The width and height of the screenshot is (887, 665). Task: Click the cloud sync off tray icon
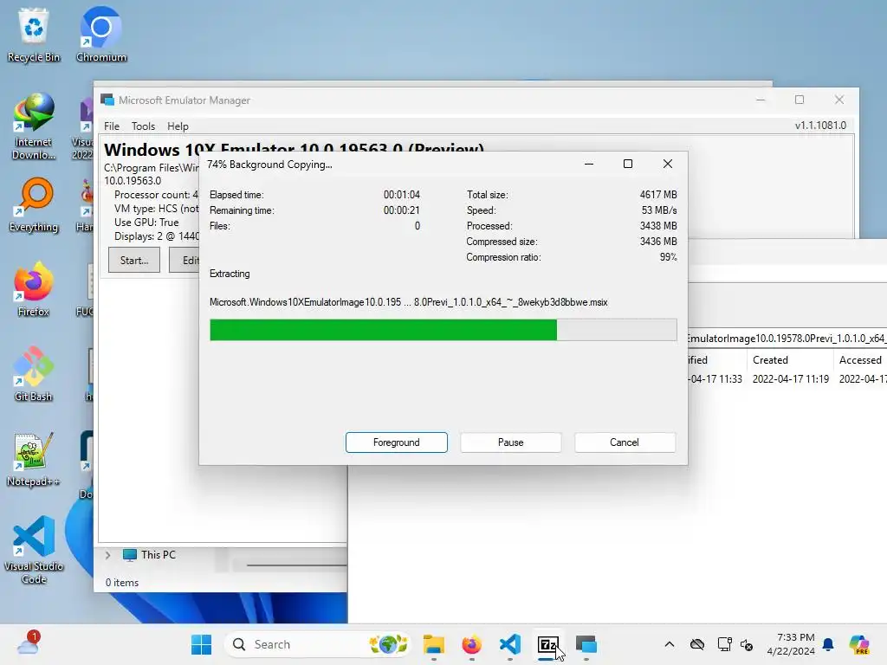697,644
